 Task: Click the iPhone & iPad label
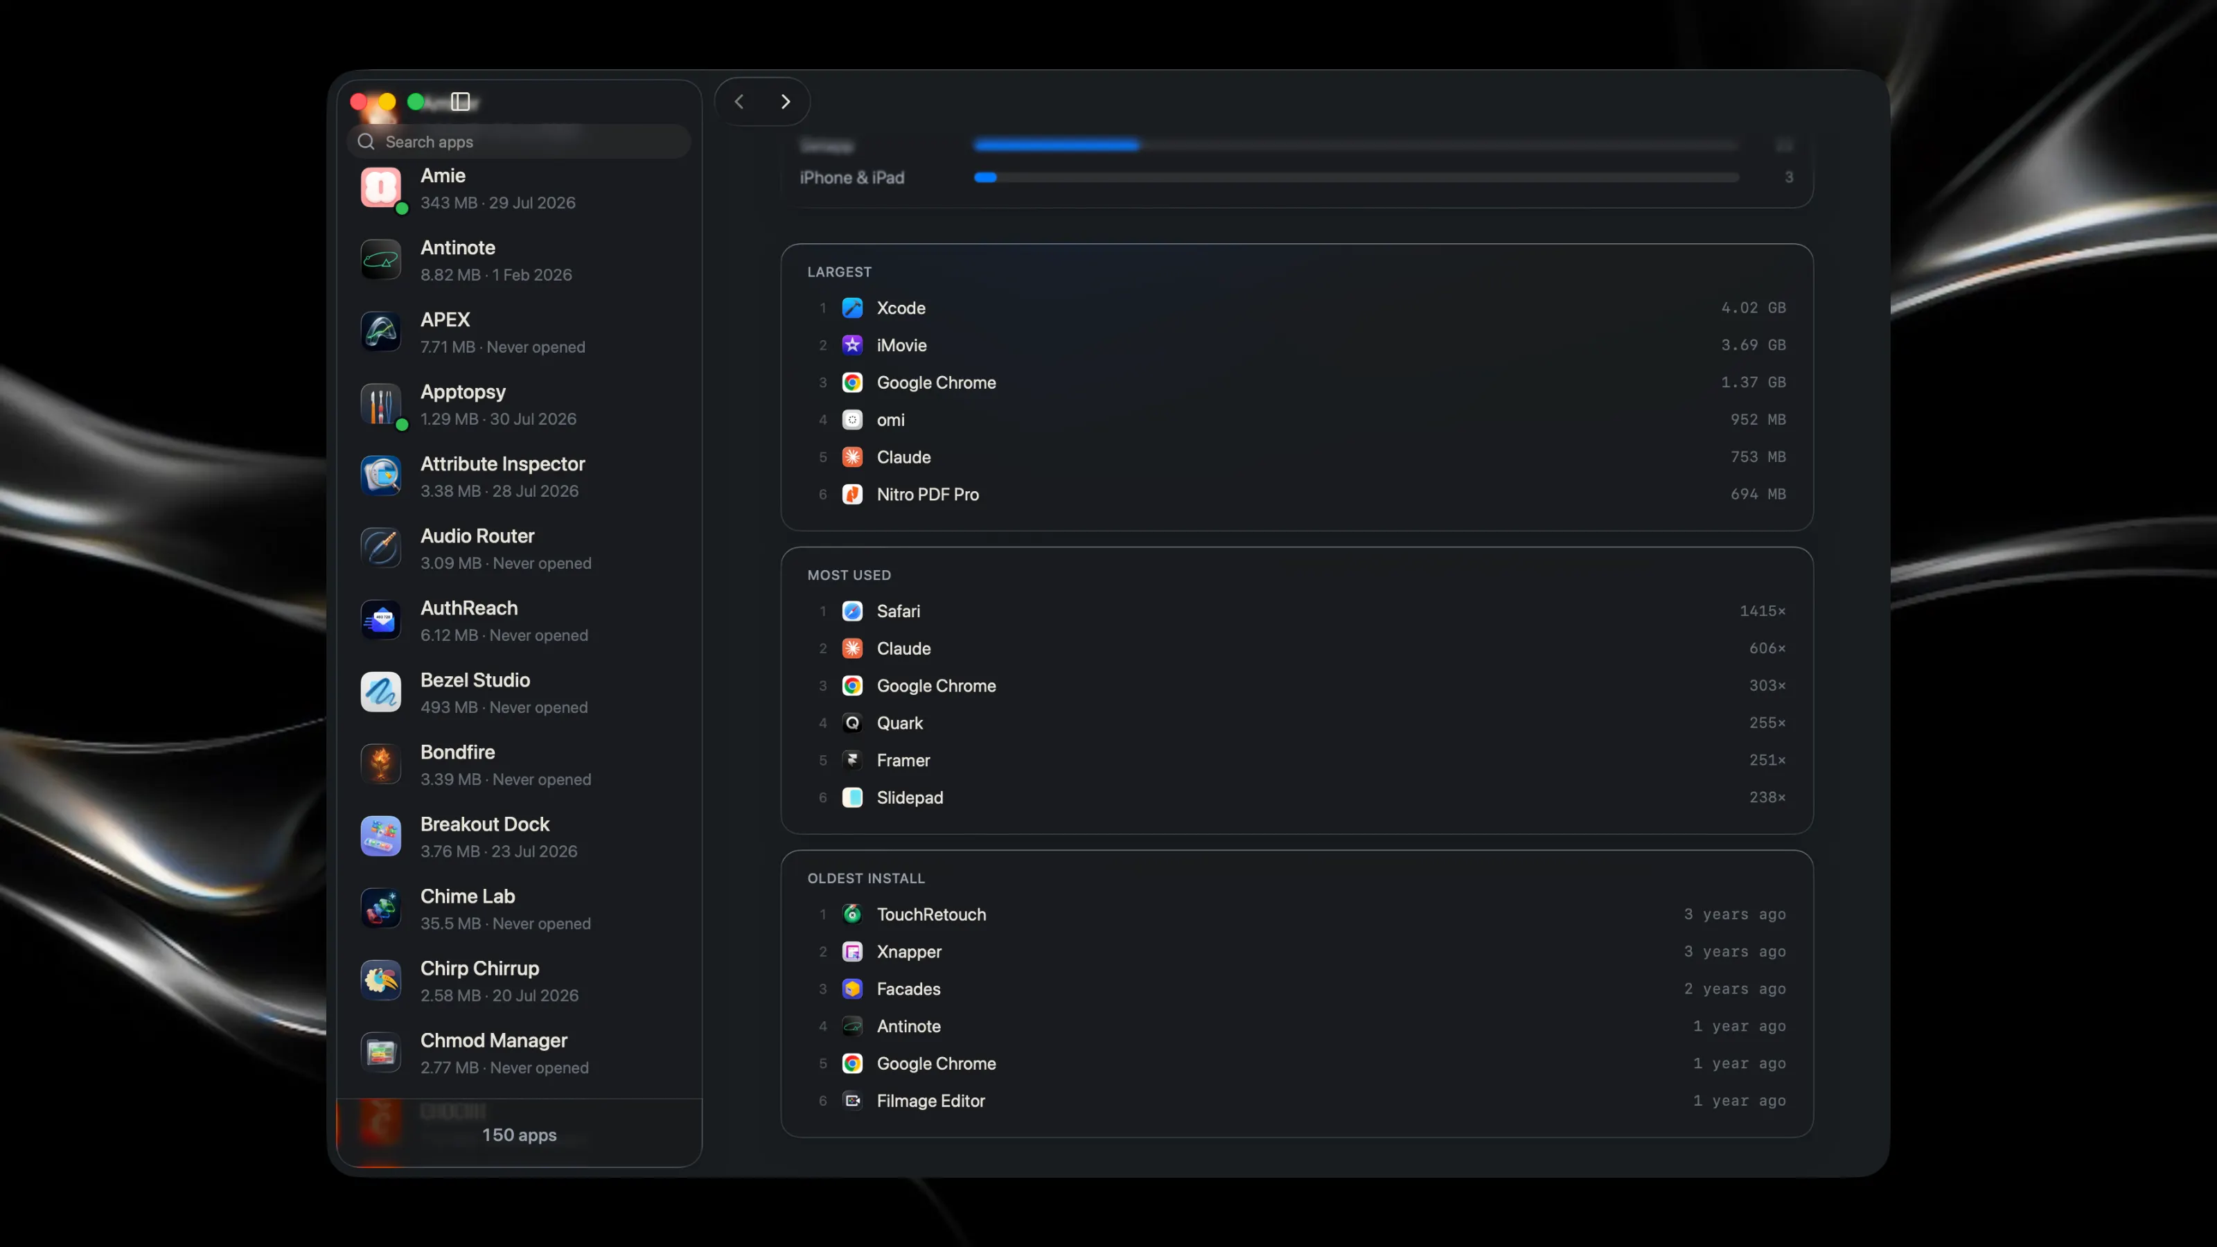pos(852,177)
